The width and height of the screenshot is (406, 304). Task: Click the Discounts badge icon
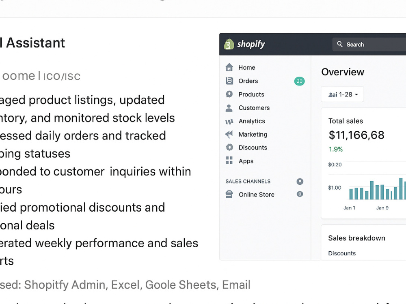229,148
